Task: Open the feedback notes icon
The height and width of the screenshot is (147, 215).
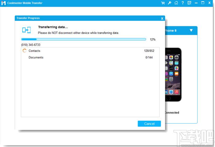Action: 190,3
